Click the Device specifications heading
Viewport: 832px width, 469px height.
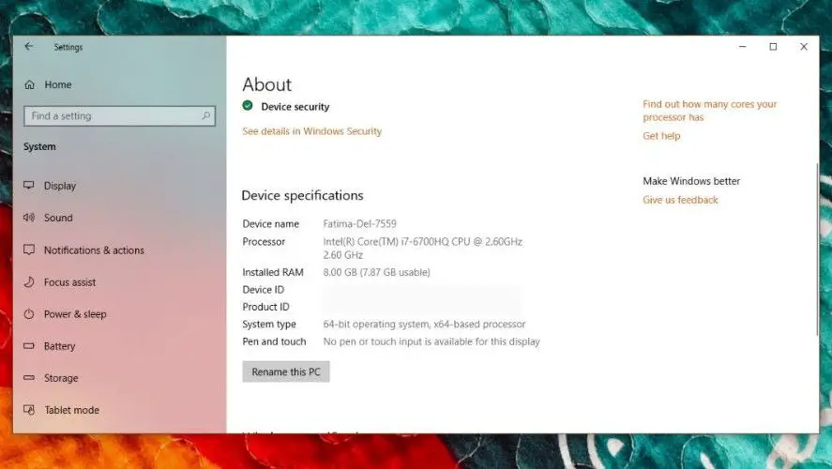click(x=302, y=196)
